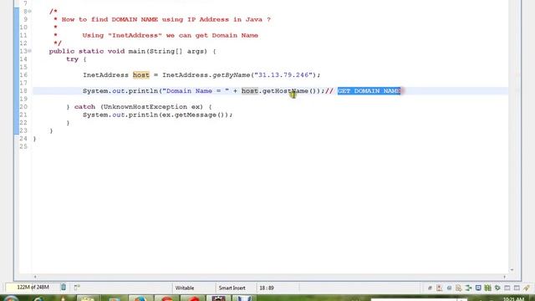This screenshot has height=301, width=535.
Task: Click line number 18 in the gutter
Action: click(23, 91)
